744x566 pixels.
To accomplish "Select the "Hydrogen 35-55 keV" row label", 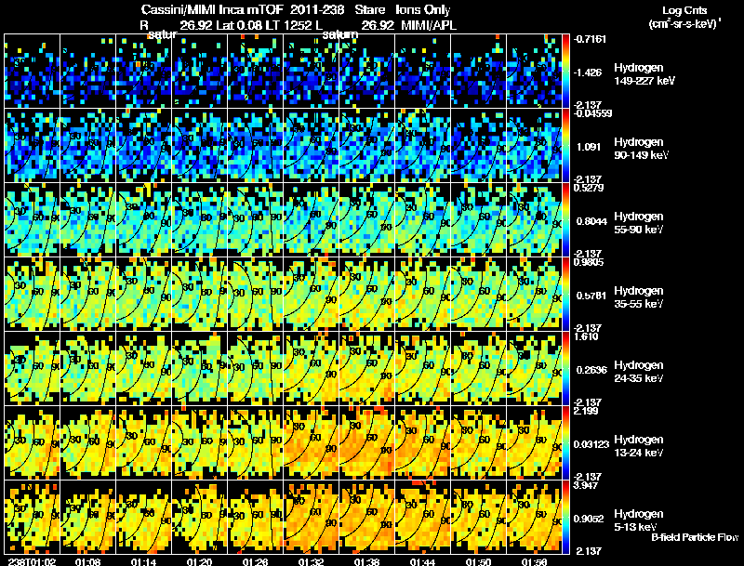I will pos(638,297).
